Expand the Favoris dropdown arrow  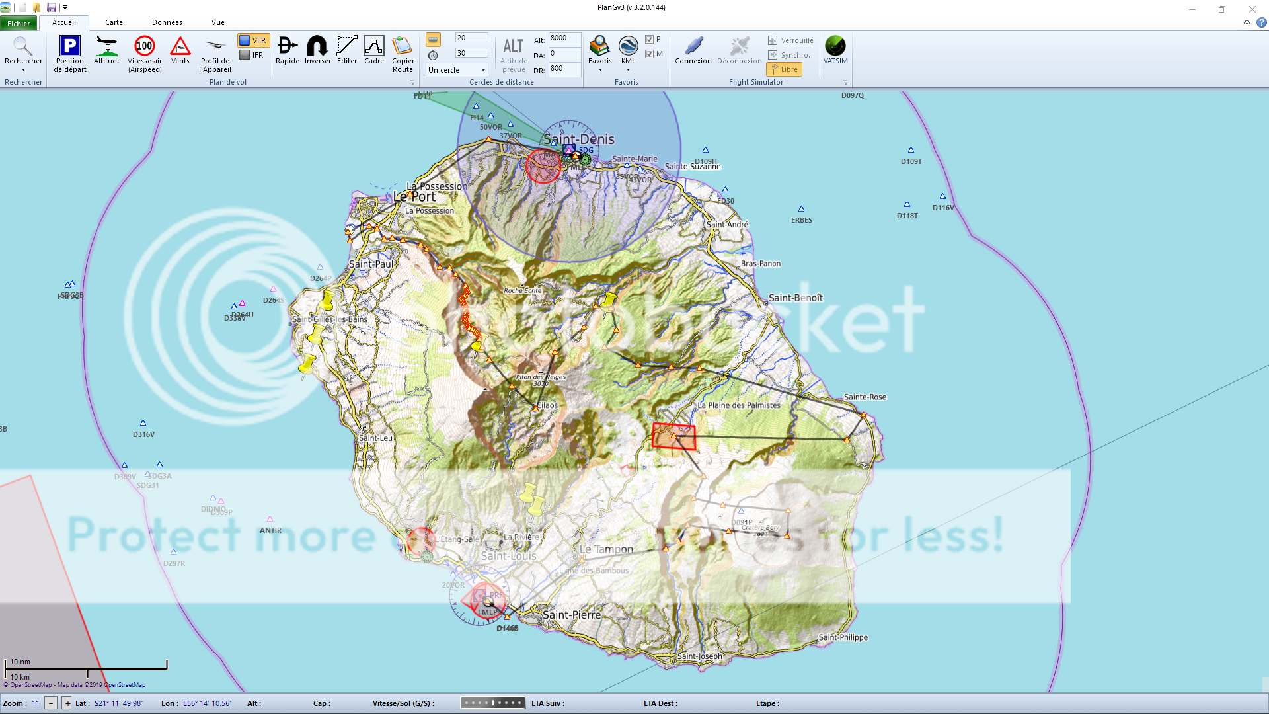tap(600, 70)
